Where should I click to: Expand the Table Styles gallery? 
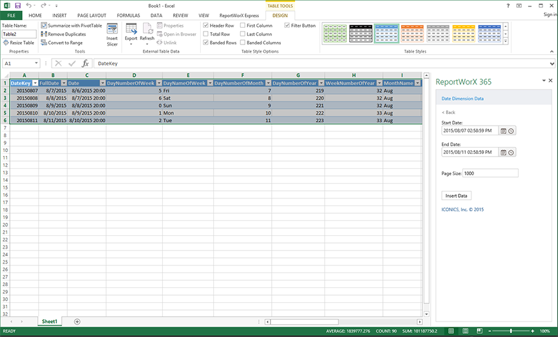(x=505, y=42)
